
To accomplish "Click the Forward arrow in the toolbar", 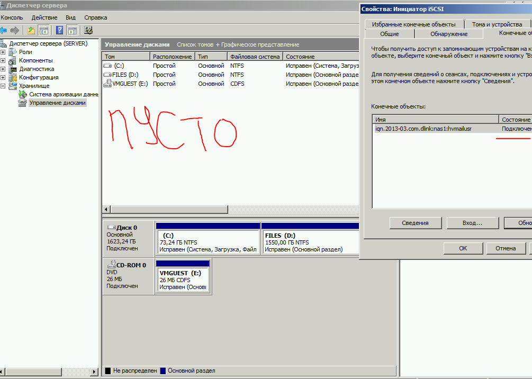I will [x=15, y=31].
